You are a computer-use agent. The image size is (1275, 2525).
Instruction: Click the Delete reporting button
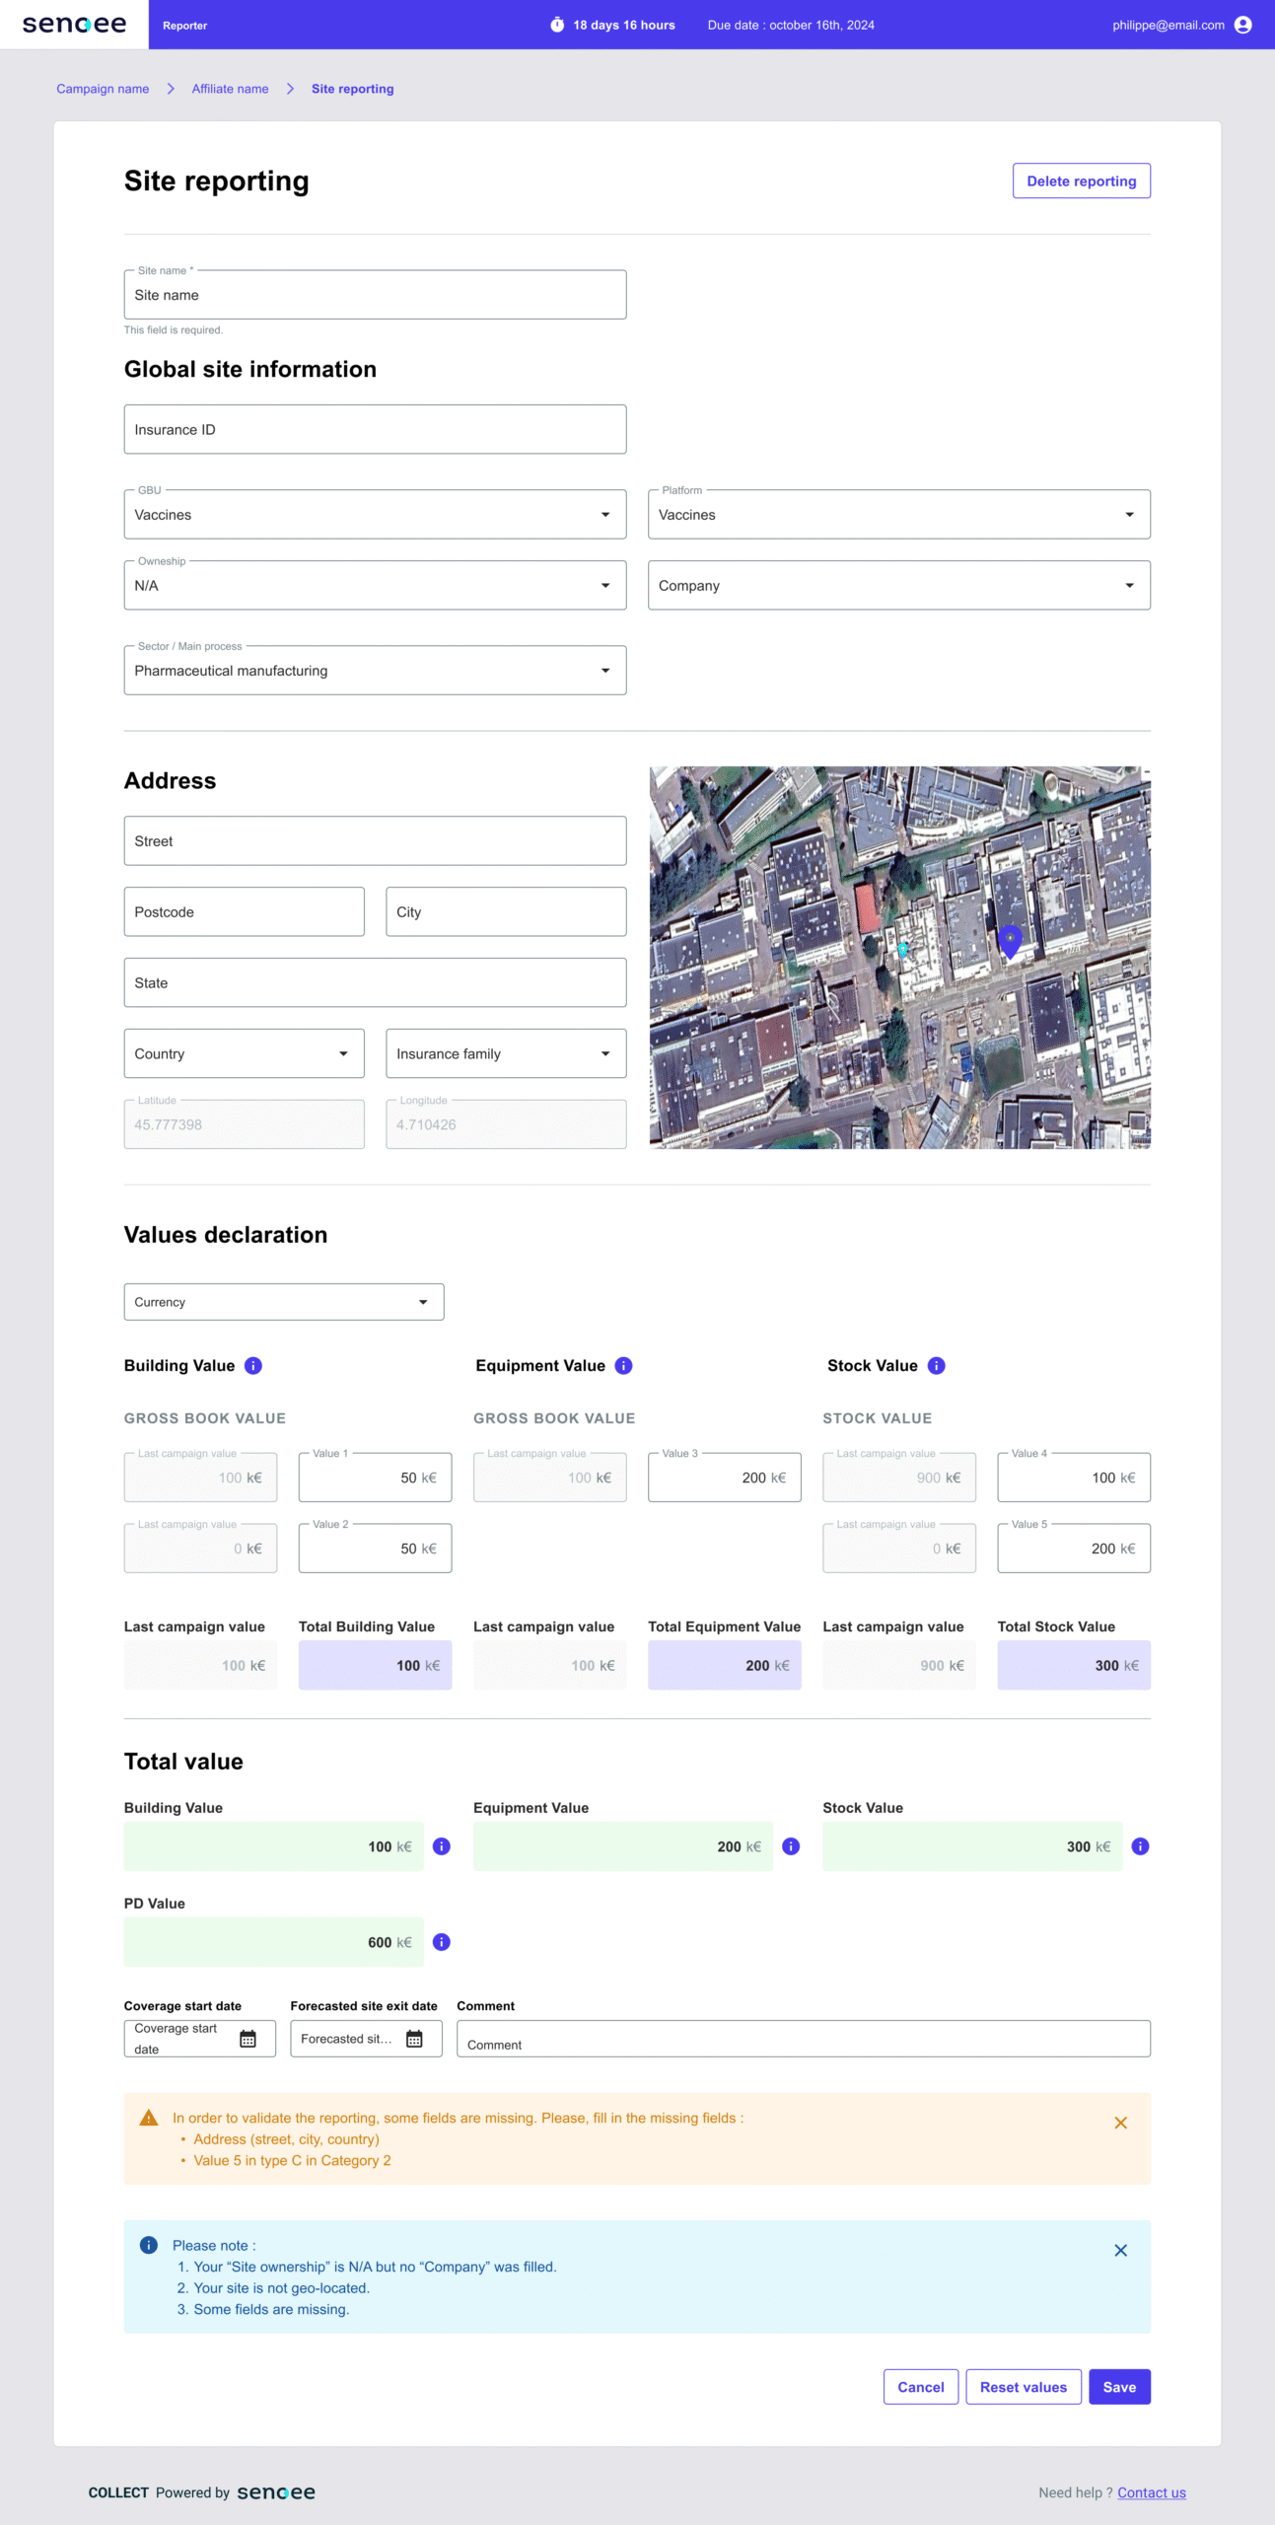[1081, 180]
